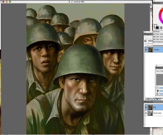This screenshot has width=163, height=135.
Task: Collapse the Layers panel triangle
Action: click(145, 34)
